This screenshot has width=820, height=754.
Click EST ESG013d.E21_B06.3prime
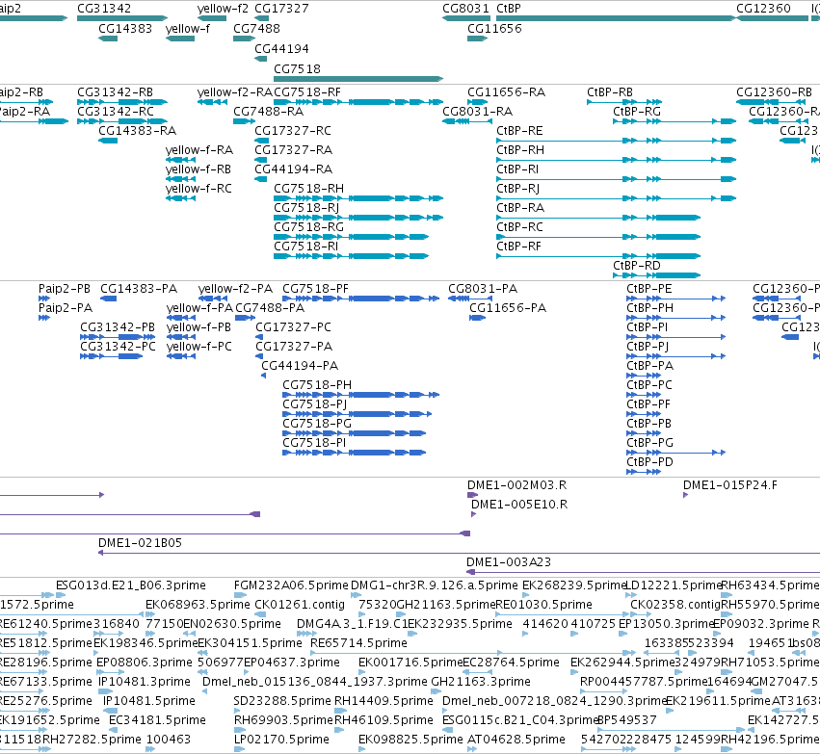coord(131,585)
